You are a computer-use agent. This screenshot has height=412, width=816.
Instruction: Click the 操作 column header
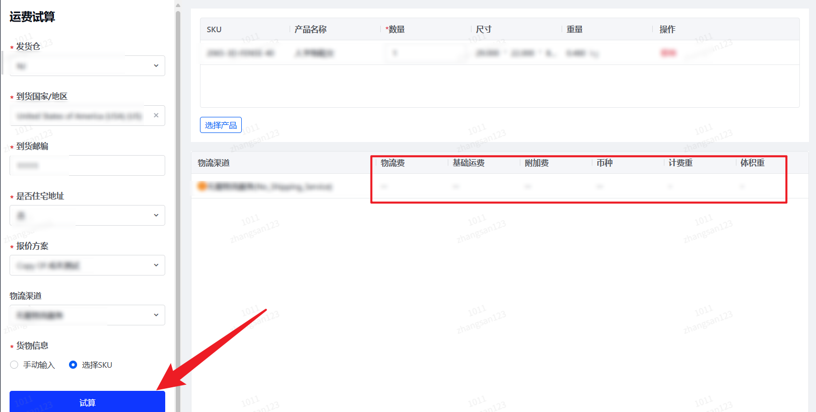667,29
